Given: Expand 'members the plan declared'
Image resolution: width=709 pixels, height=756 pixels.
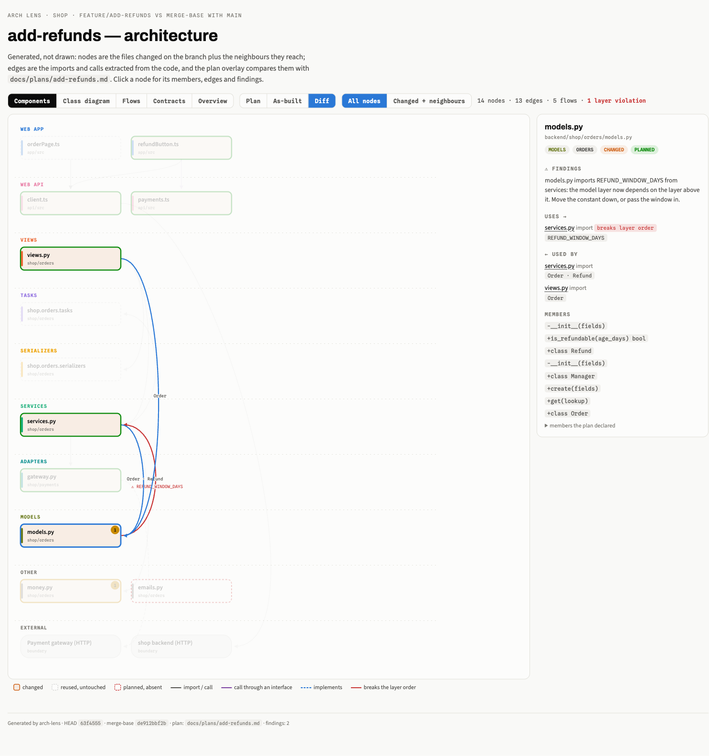Looking at the screenshot, I should point(580,426).
